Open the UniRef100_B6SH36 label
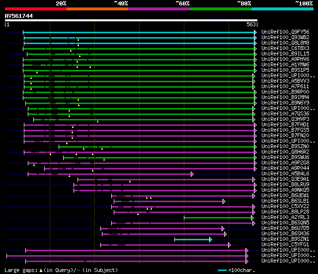 (285, 234)
